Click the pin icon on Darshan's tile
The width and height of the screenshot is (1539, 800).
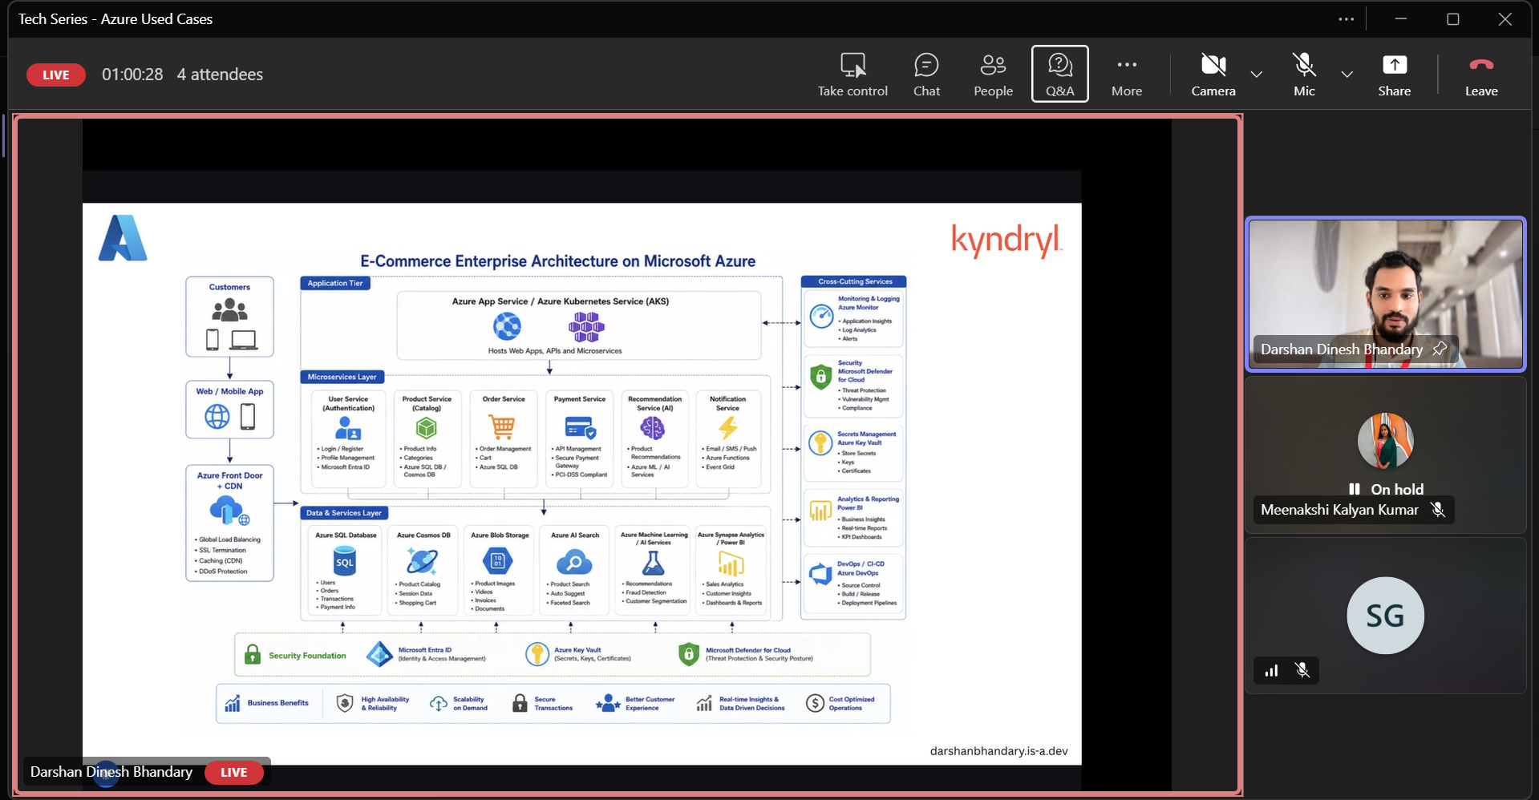click(1440, 349)
